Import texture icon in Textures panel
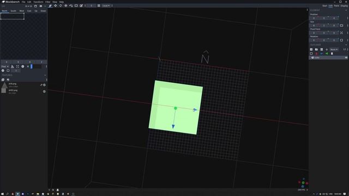349x196 pixels. (3, 79)
